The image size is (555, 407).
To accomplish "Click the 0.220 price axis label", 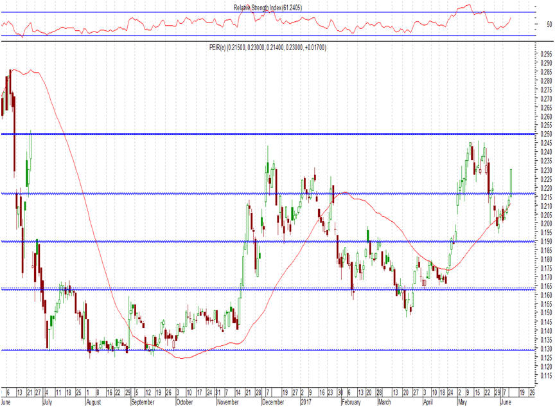I will [546, 188].
